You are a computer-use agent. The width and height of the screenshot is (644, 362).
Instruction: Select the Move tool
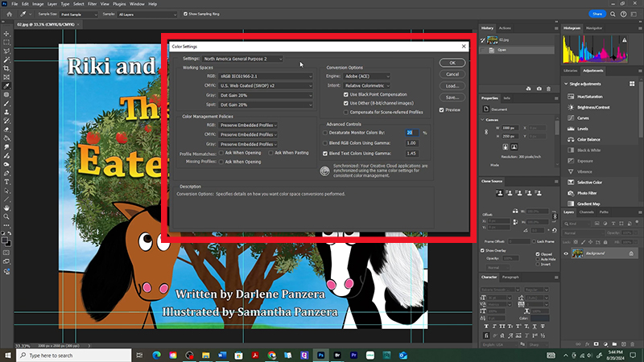(6, 34)
